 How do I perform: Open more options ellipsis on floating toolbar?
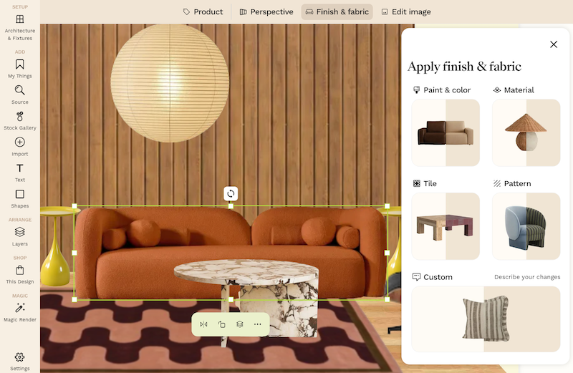(258, 324)
